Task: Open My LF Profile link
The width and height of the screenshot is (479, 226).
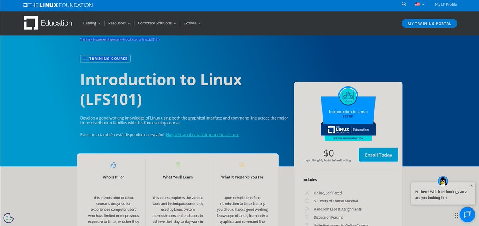Action: 446,4
